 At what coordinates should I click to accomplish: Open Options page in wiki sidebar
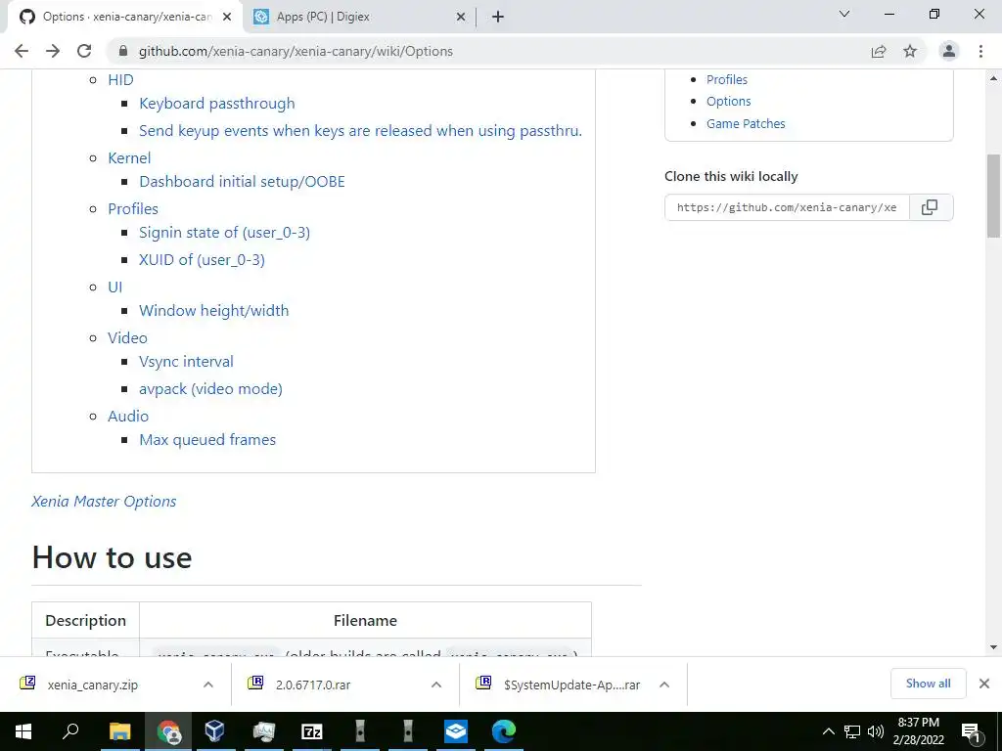click(x=728, y=102)
